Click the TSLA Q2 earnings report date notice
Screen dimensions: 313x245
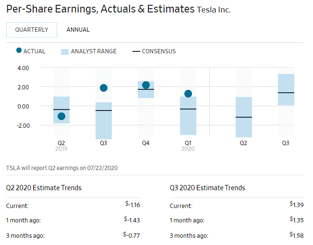62,168
